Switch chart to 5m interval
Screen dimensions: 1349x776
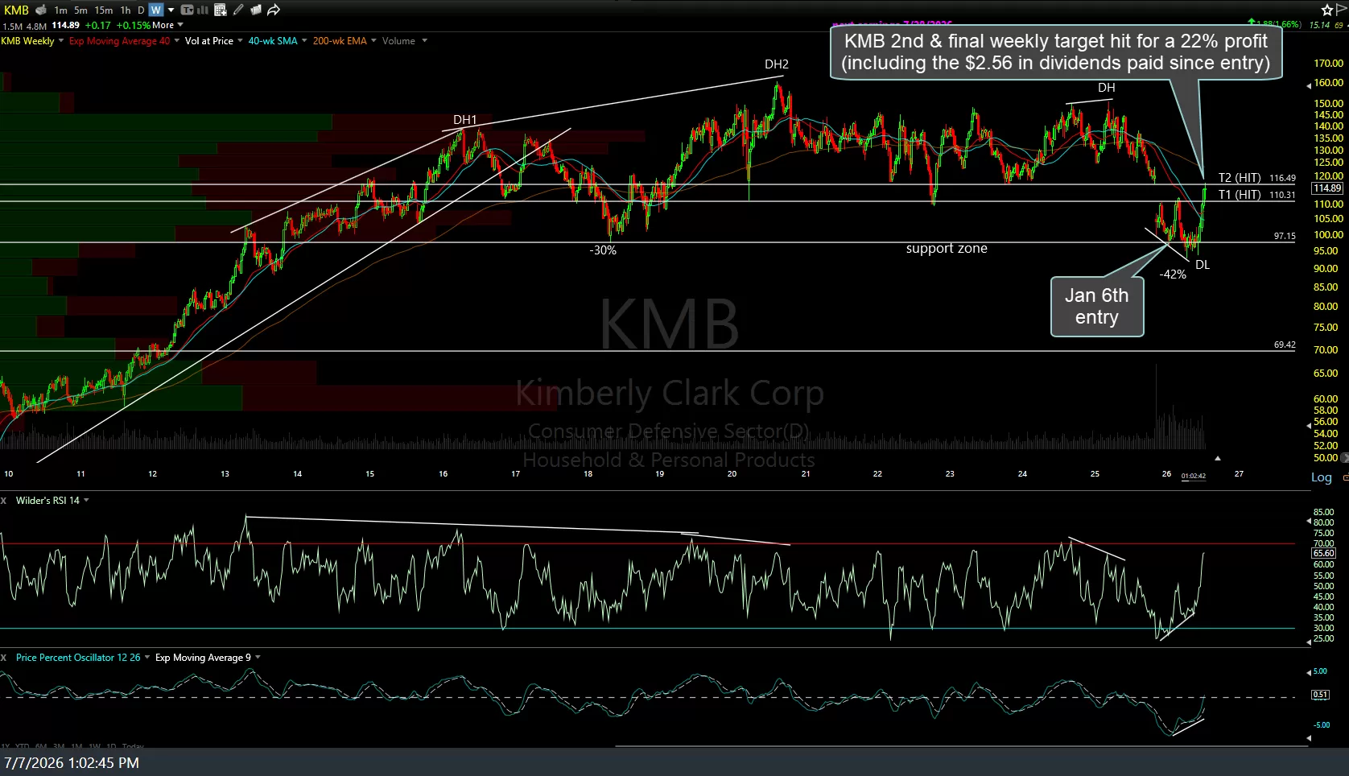[80, 10]
